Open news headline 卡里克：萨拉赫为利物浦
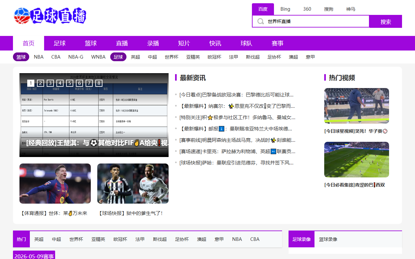 coord(237,151)
